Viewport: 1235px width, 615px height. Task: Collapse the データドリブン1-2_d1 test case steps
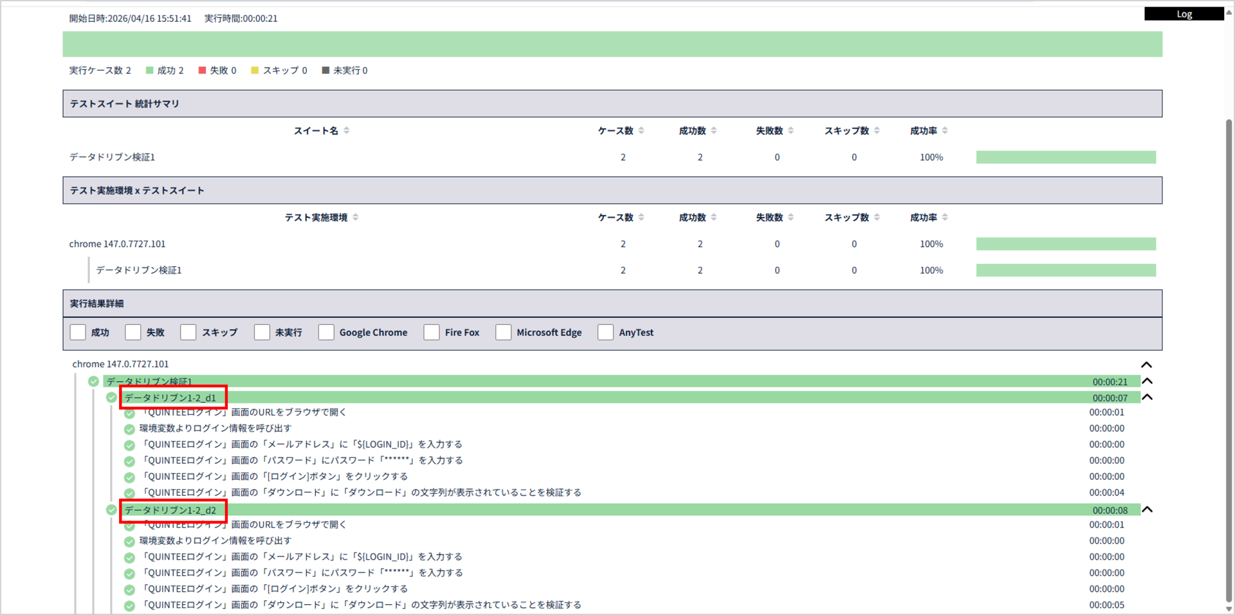click(x=1146, y=398)
